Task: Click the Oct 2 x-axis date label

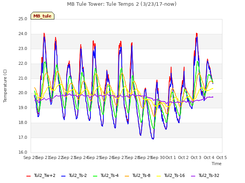Action: click(183, 157)
